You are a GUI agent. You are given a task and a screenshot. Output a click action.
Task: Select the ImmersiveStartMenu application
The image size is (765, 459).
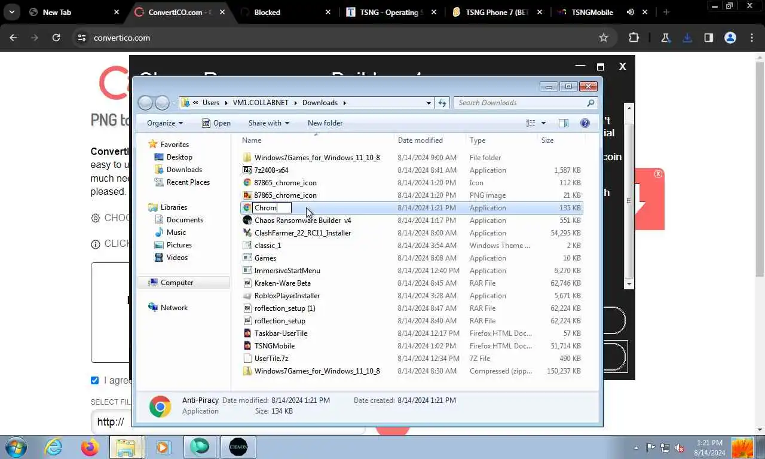click(x=287, y=271)
